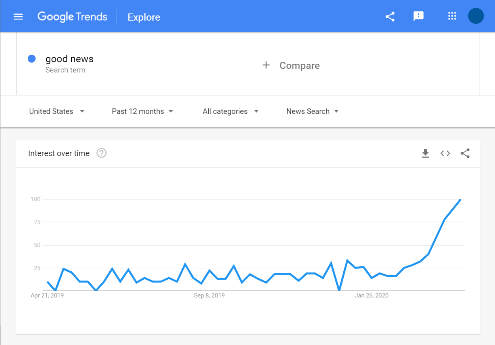Expand the United States region dropdown
This screenshot has height=345, width=495.
(x=57, y=111)
